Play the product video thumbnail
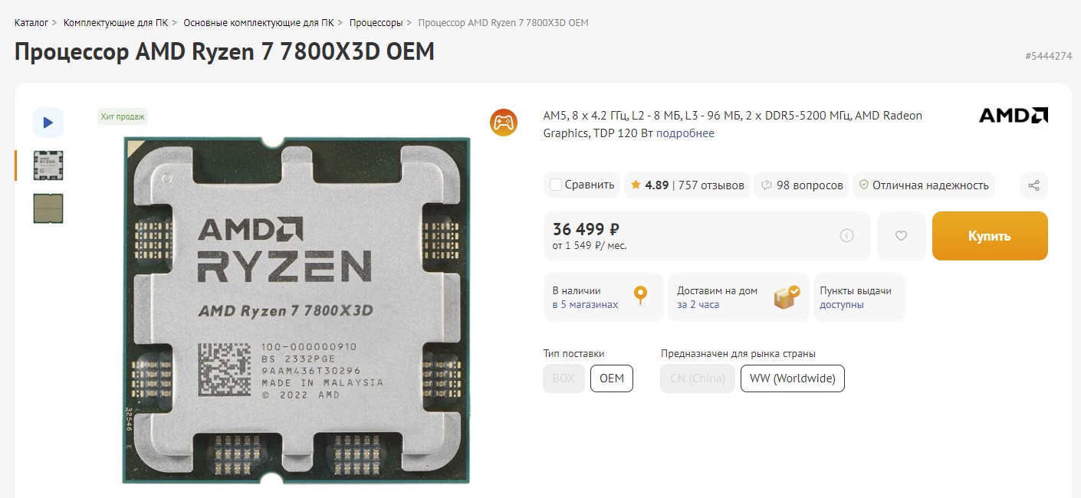This screenshot has height=498, width=1081. coord(48,123)
